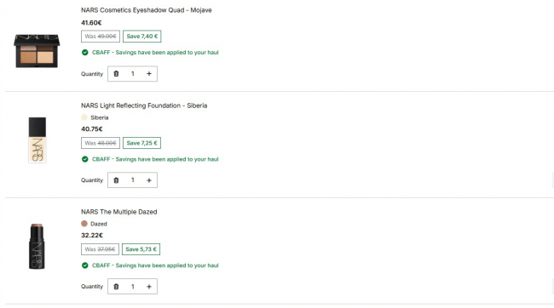The height and width of the screenshot is (308, 554).
Task: Open the NARS Cosmetics Eyeshadow Quad - Mojave product link
Action: [147, 10]
